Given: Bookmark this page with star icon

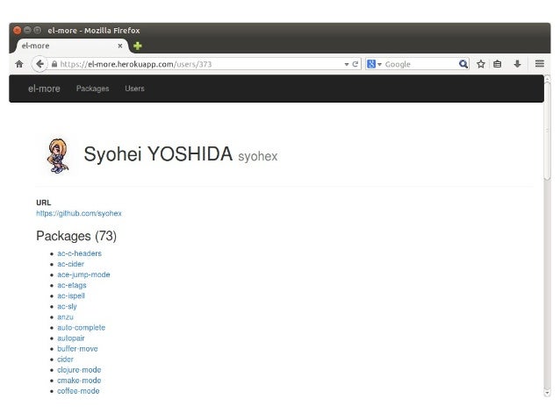Looking at the screenshot, I should [481, 64].
